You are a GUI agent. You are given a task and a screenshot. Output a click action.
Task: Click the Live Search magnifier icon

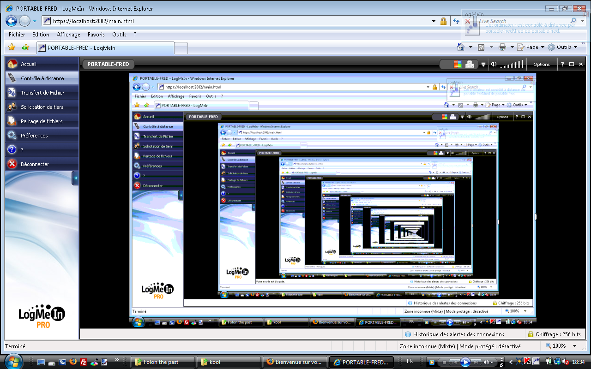click(573, 21)
